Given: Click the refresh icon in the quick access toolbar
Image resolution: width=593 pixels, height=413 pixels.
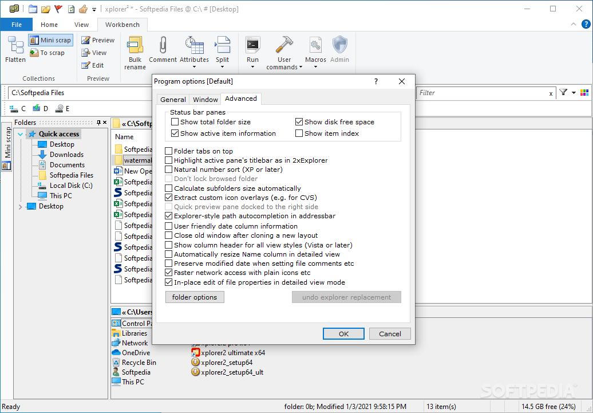Looking at the screenshot, I should pos(71,9).
